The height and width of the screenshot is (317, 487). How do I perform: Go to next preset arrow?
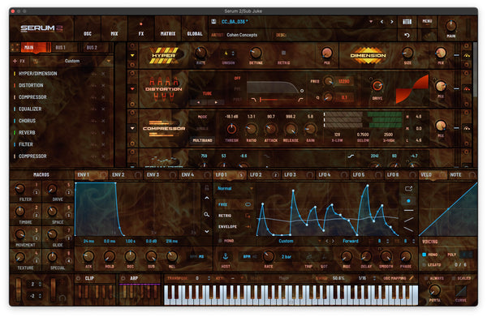[392, 22]
